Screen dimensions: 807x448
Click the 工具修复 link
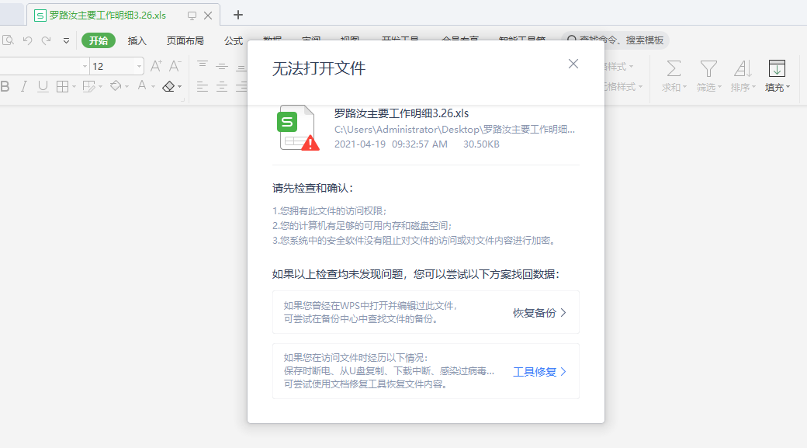539,372
